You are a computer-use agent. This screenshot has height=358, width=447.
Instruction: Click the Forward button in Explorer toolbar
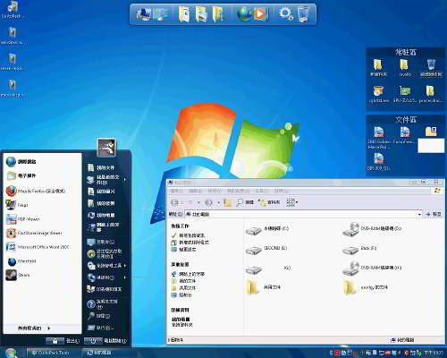click(209, 202)
